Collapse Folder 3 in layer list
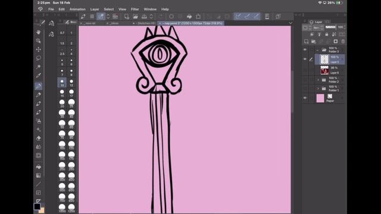Viewport: 381px width, 214px height. 317,50
